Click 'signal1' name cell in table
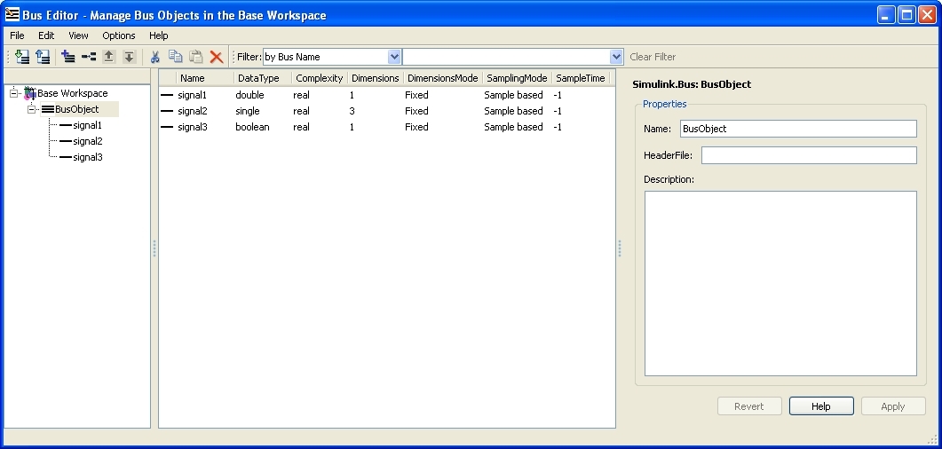 coord(193,95)
